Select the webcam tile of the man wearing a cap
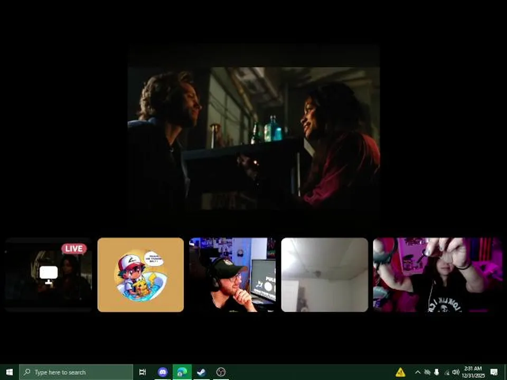Viewport: 507px width, 380px height. point(232,274)
